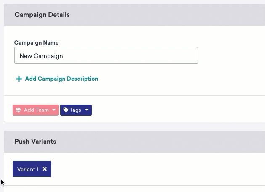Viewport: 265px width, 192px height.
Task: Open the Add Campaign Description link
Action: coord(57,79)
